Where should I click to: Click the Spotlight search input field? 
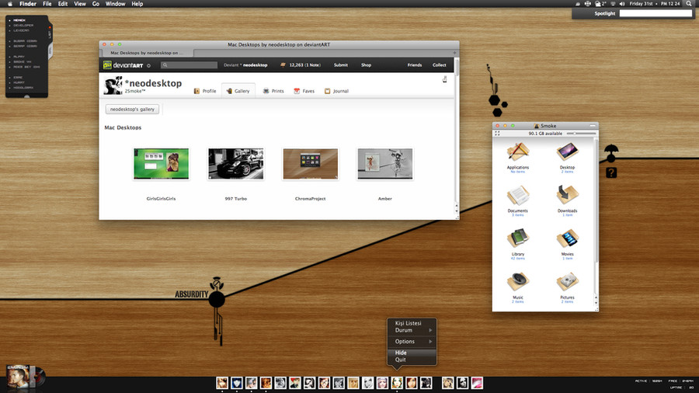point(656,13)
